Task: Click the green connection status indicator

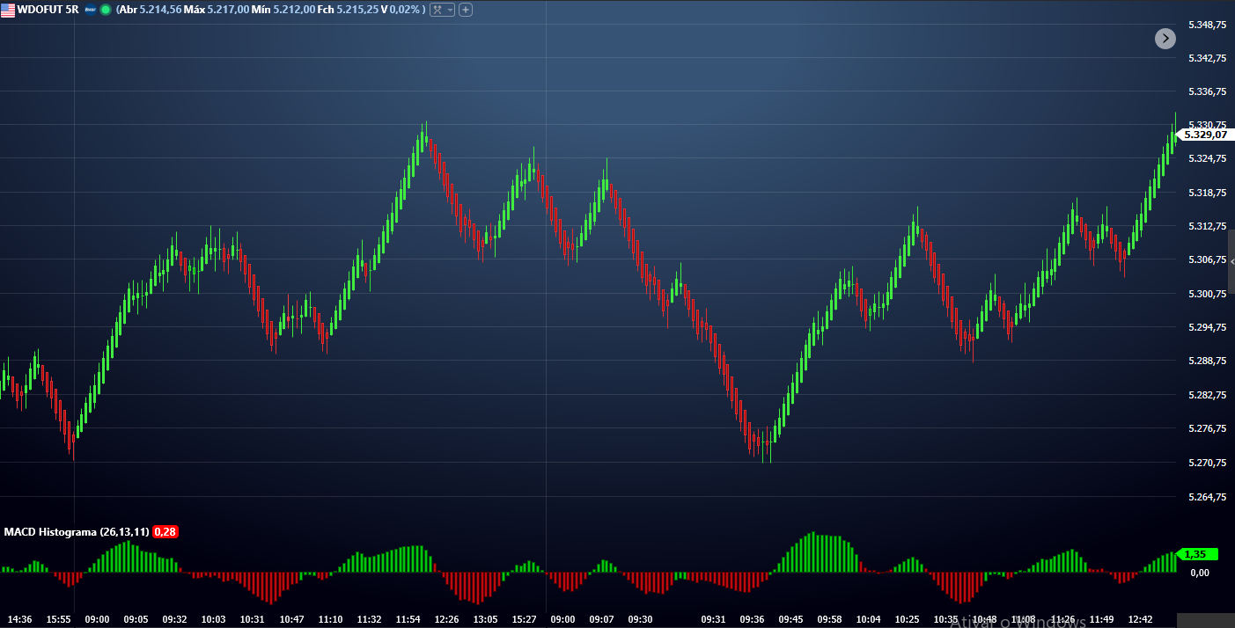Action: pyautogui.click(x=106, y=10)
